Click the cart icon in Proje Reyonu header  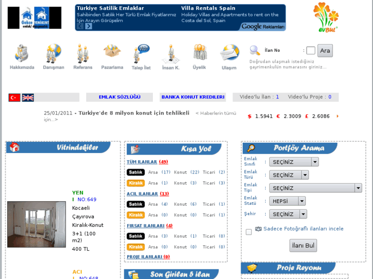pos(252,268)
